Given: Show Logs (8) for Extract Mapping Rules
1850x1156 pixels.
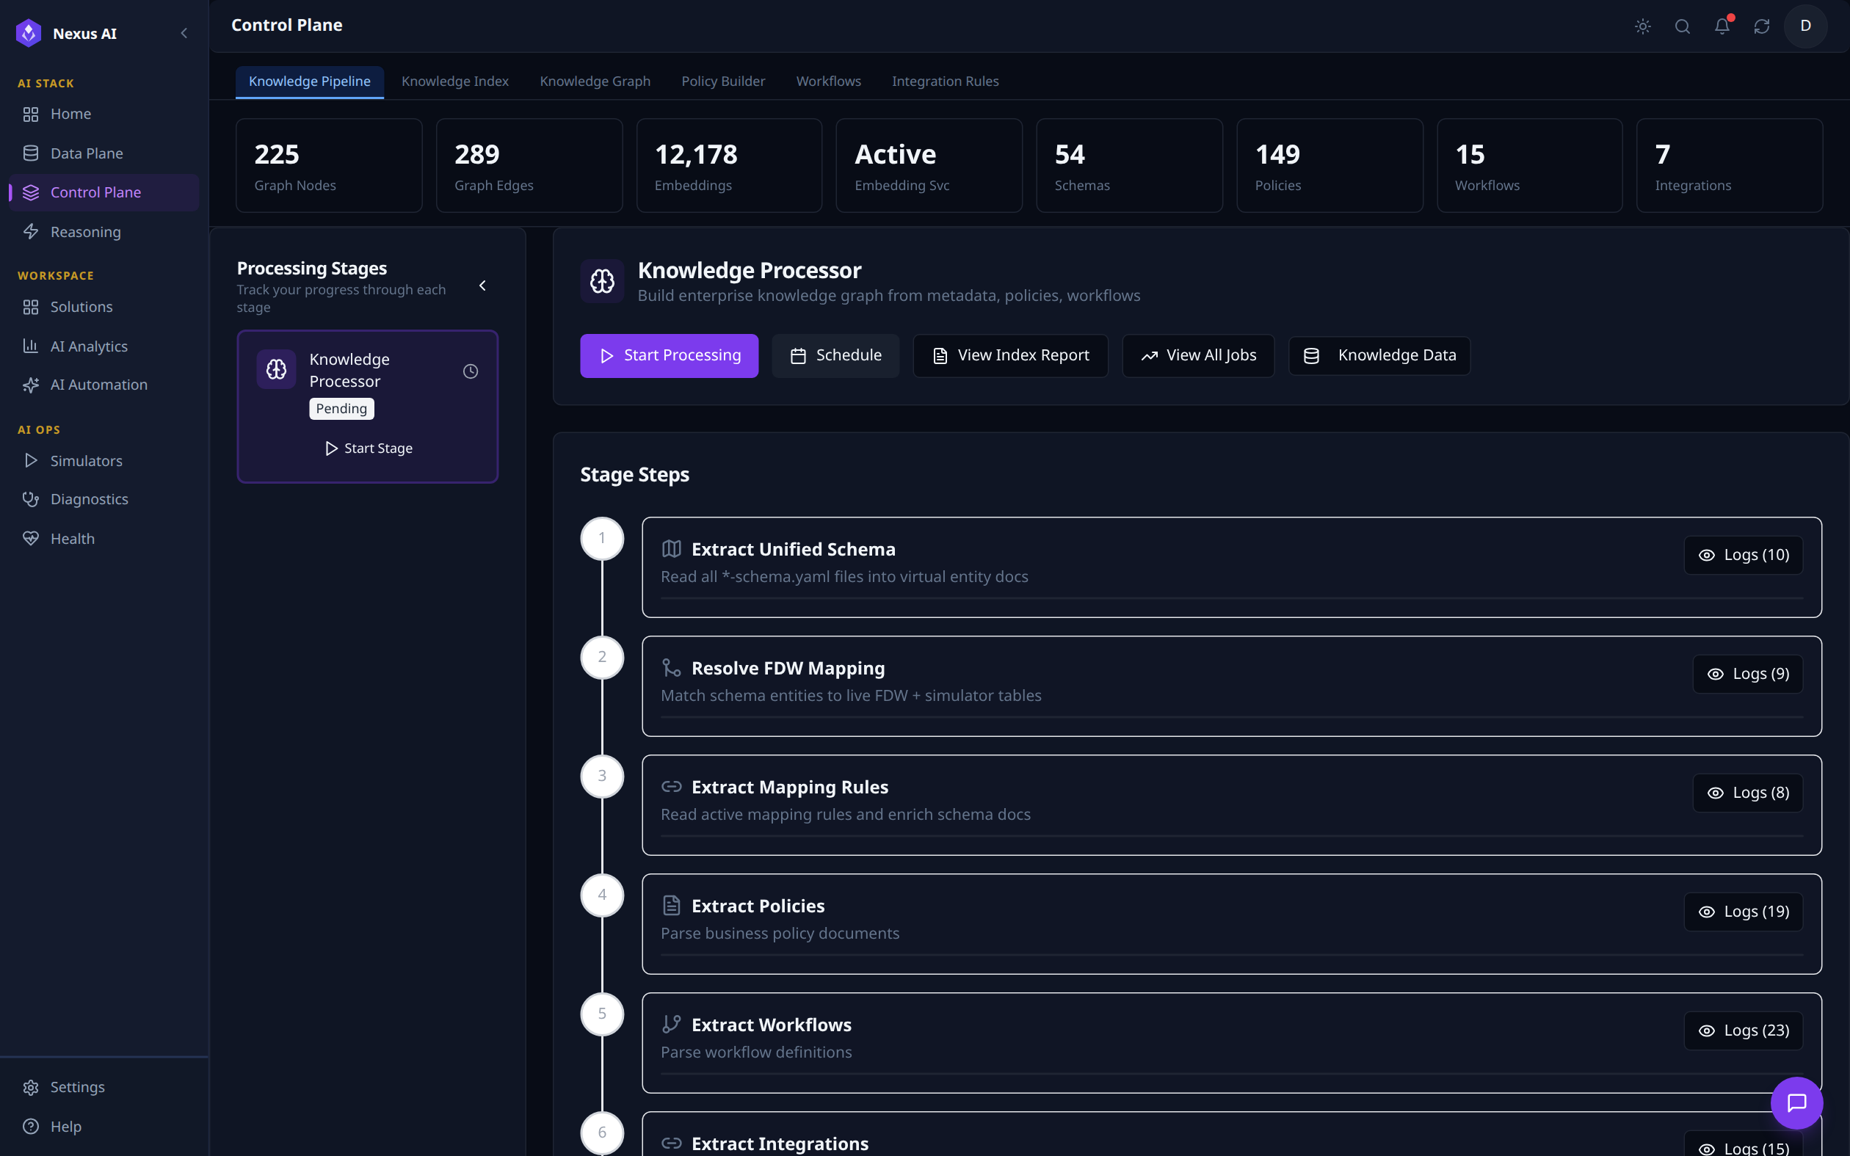Looking at the screenshot, I should 1747,793.
